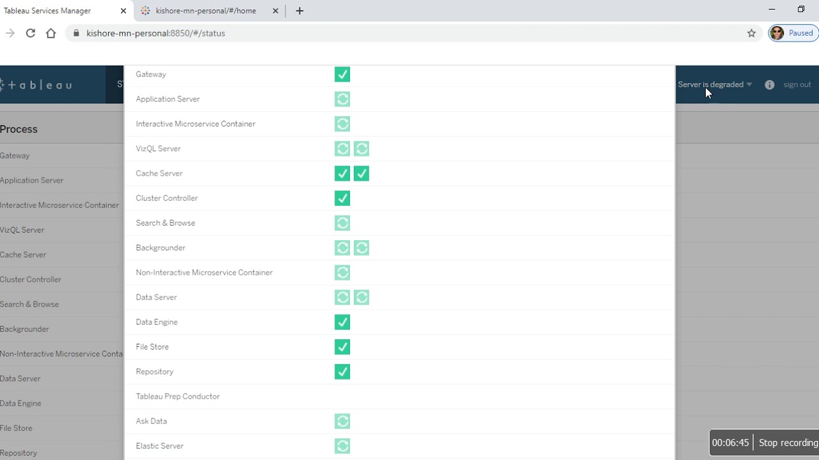Close the kishore-mn-personal home tab
Viewport: 819px width, 460px height.
pos(276,11)
